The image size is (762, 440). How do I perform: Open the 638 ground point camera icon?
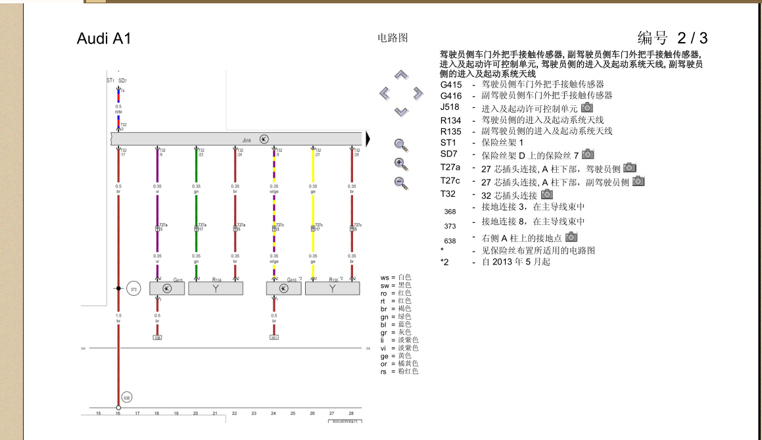(571, 237)
